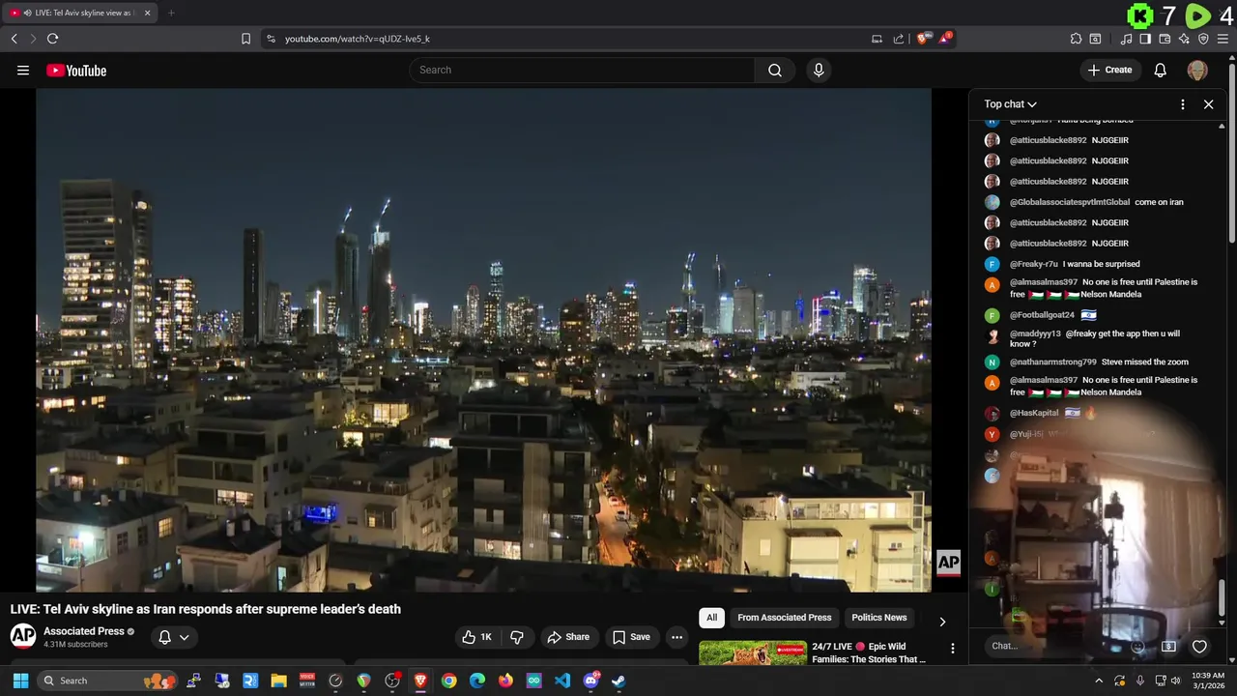Click the search magnifier button
Viewport: 1237px width, 696px height.
pyautogui.click(x=775, y=70)
